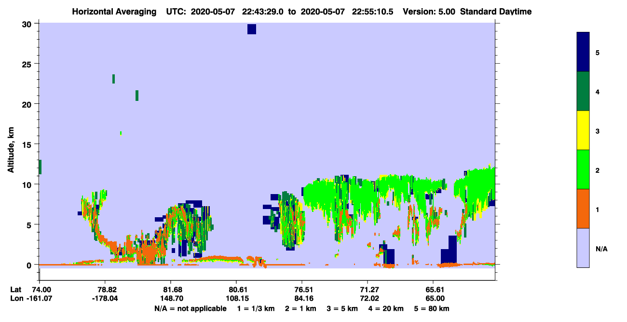Screen dimensions: 627x322
Task: Click legend text '3 = 5 km'
Action: [343, 308]
